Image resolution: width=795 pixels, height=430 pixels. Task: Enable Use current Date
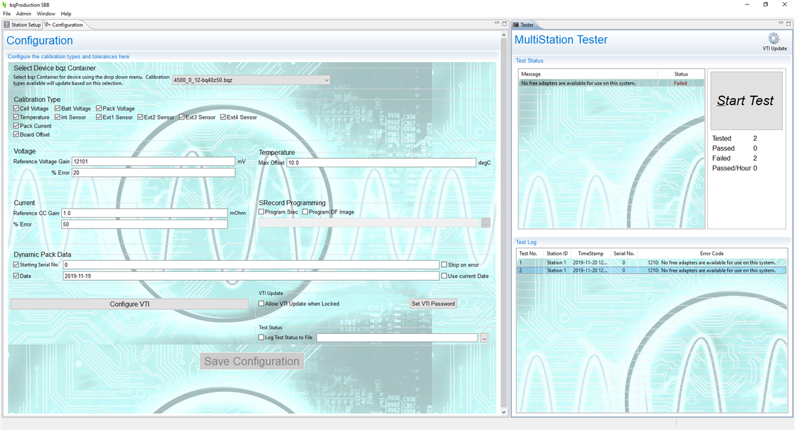click(444, 276)
